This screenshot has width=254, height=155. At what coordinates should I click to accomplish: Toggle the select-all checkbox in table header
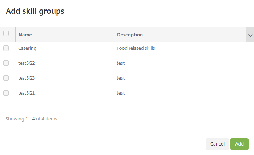point(6,33)
